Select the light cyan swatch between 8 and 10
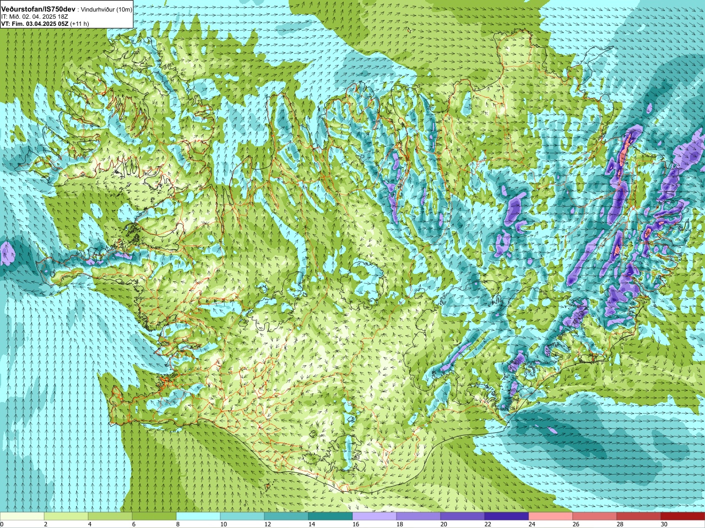This screenshot has height=528, width=705. click(x=198, y=516)
